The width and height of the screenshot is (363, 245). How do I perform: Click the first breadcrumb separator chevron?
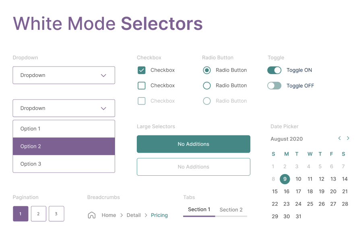122,215
